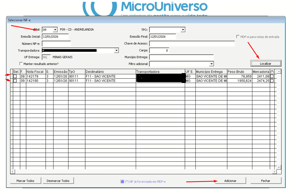Click the Nota Fiscal column header
Viewport: 300px width, 194px height.
36,72
